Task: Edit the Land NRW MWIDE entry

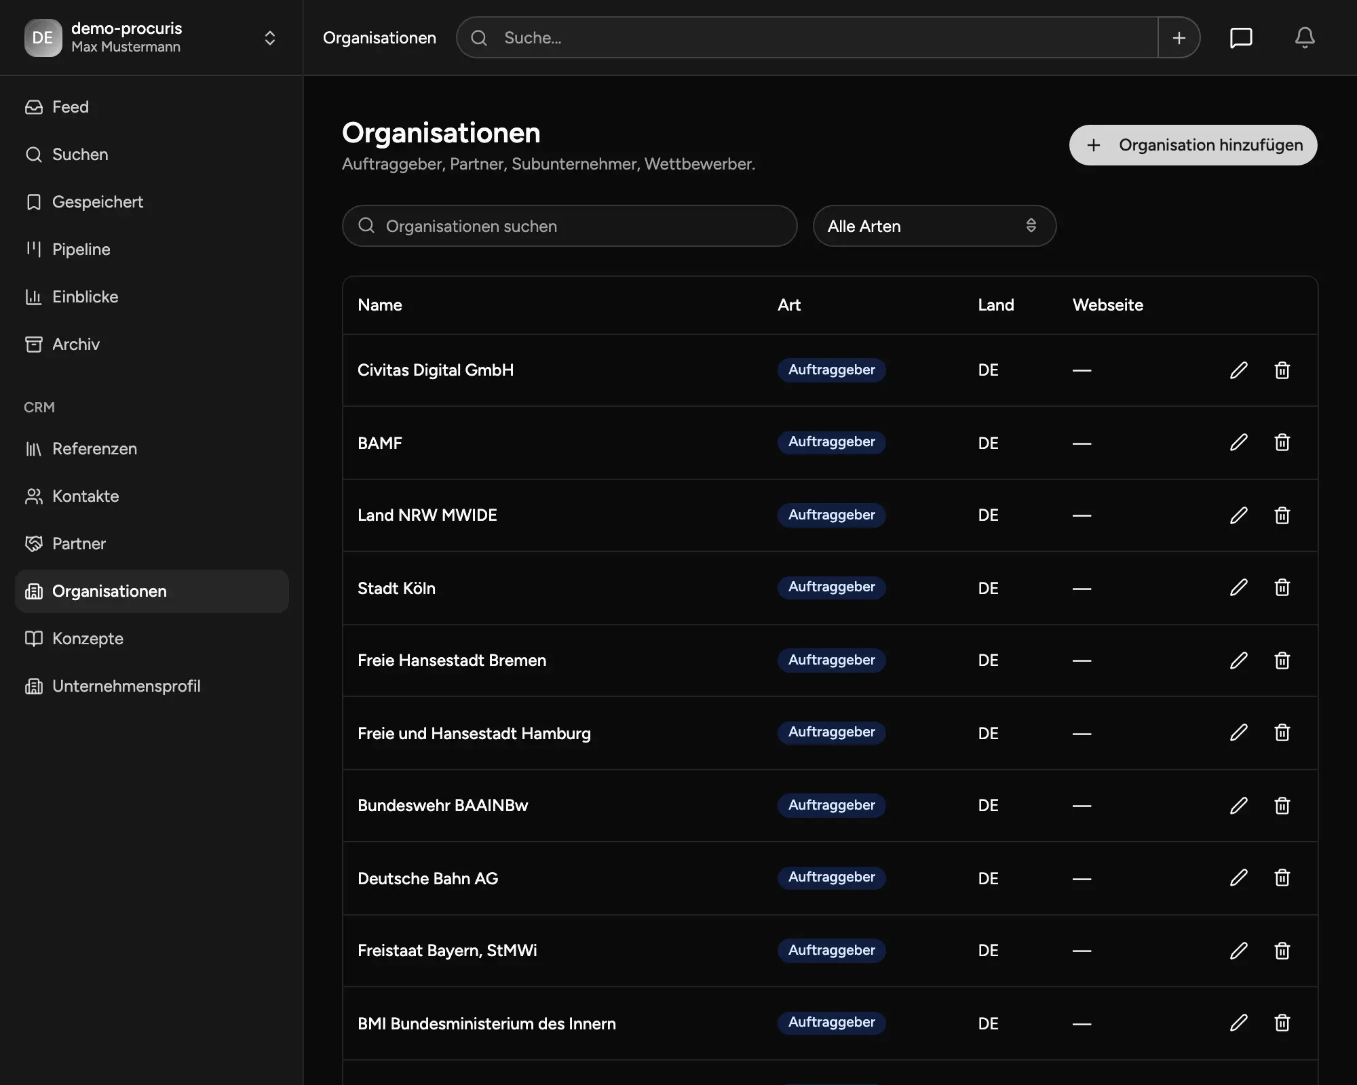Action: coord(1239,515)
